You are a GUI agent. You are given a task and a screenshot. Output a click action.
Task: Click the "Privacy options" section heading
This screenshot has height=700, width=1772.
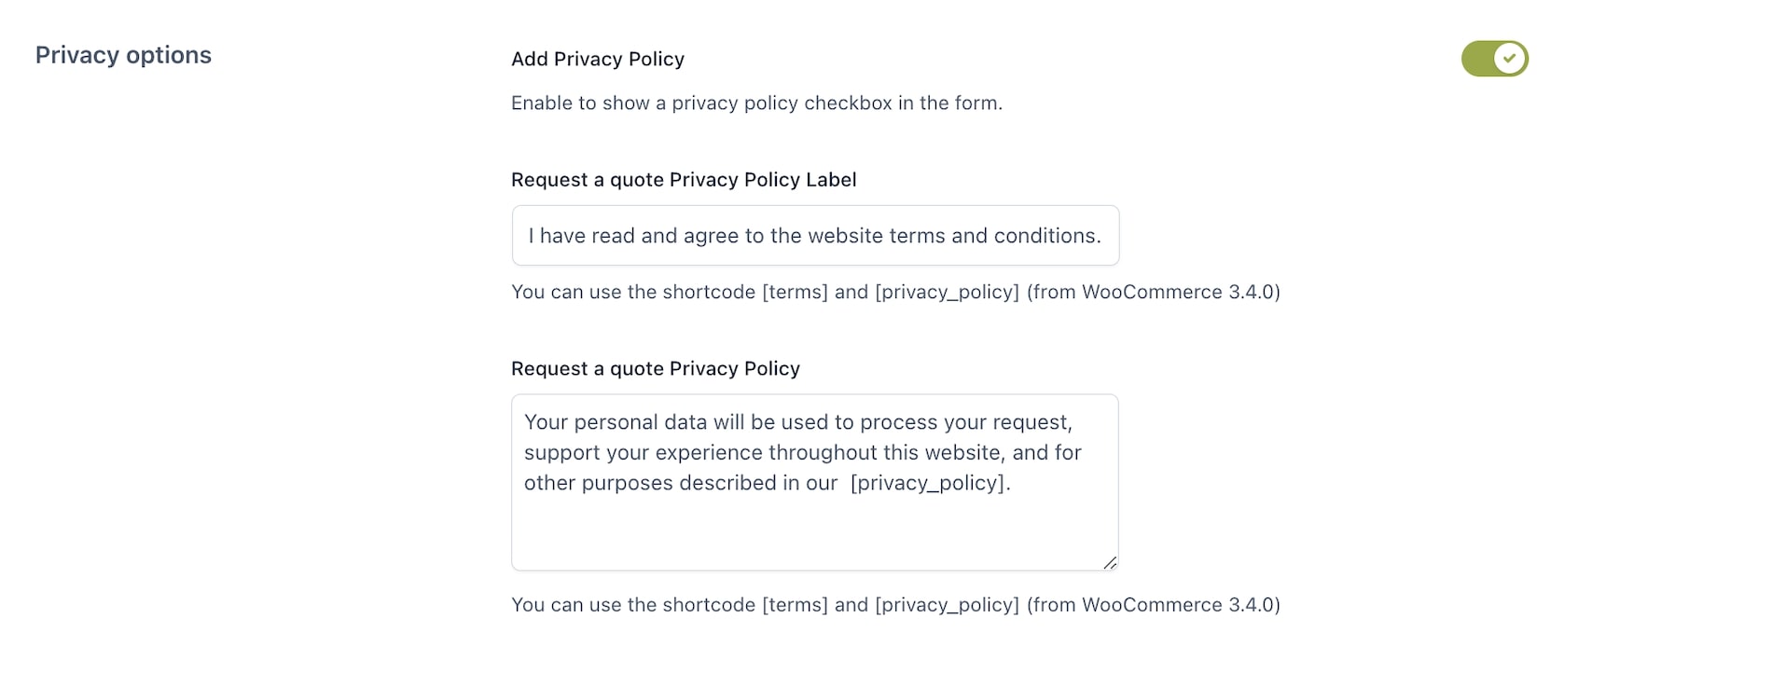[123, 55]
